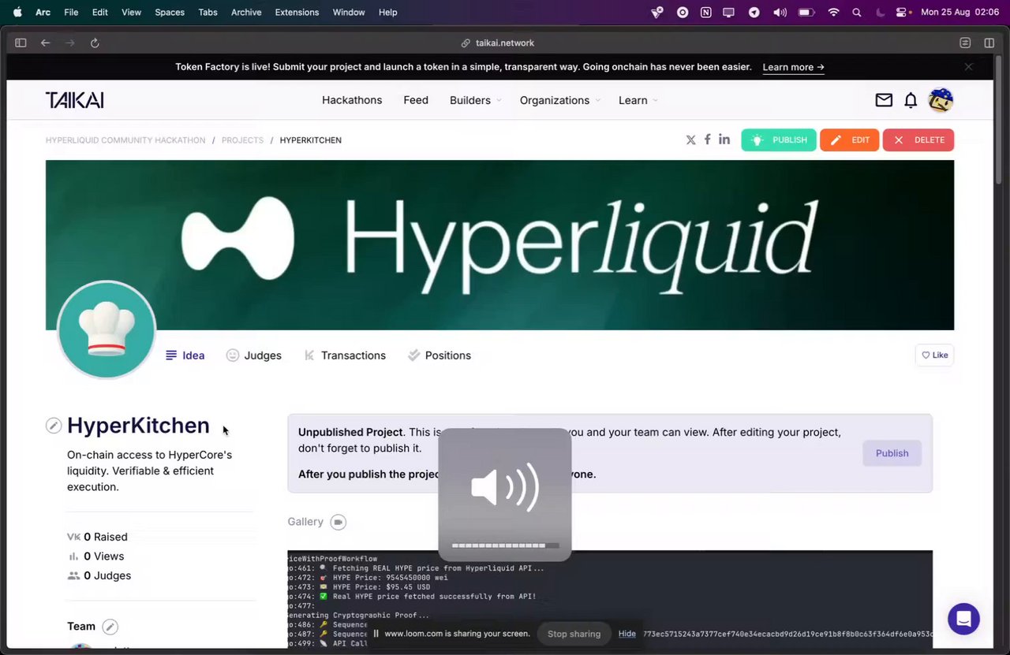
Task: Open the Spaces menu
Action: 170,12
